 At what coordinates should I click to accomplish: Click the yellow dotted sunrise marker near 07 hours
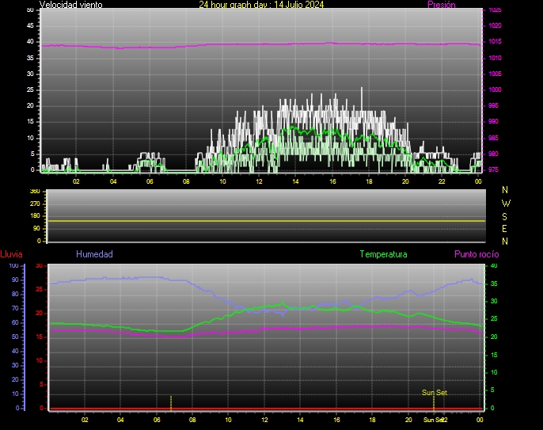click(171, 403)
